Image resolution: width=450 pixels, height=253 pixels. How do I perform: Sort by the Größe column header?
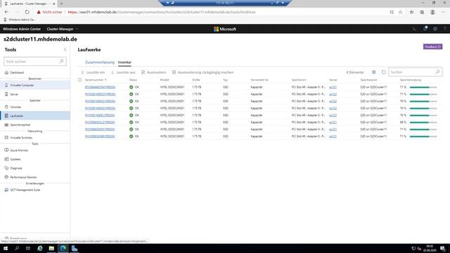click(195, 79)
